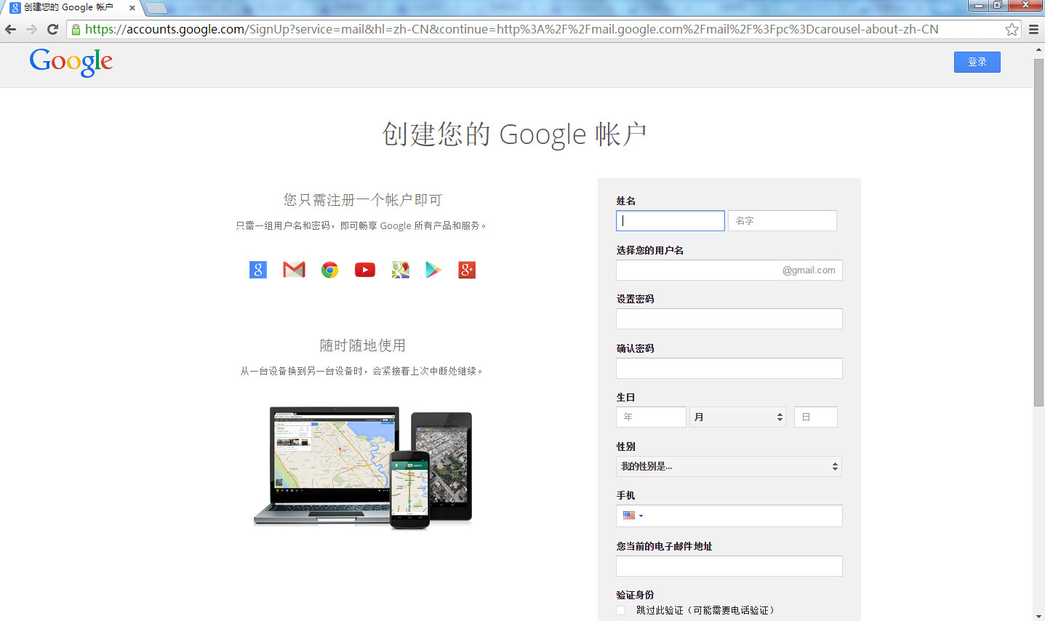
Task: Open the phone country flag dropdown
Action: 633,516
